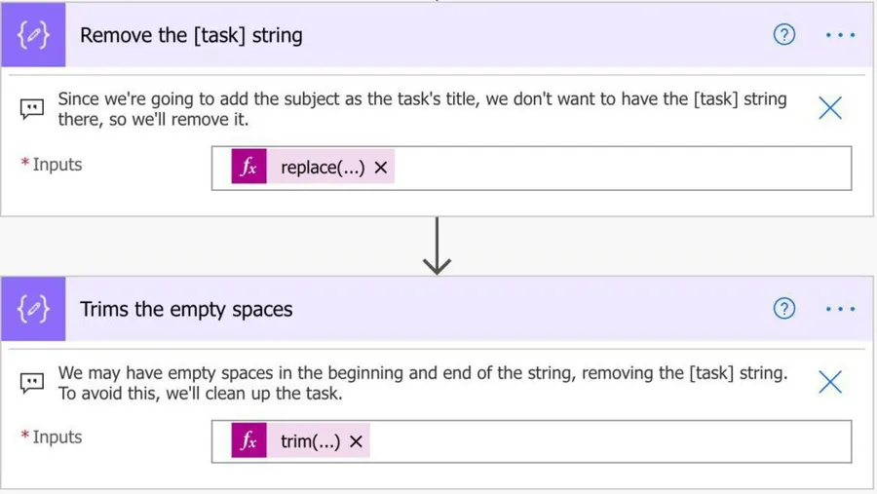This screenshot has width=877, height=494.
Task: Click the Compose icon on Remove the [task] string
Action: pos(33,35)
